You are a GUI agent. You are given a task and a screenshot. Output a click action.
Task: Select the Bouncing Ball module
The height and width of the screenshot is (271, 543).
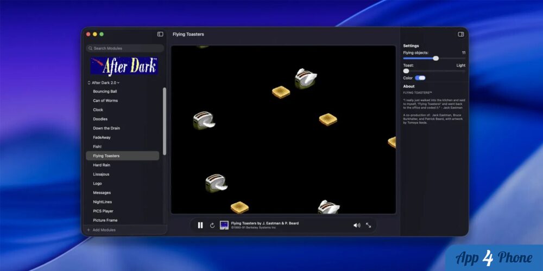click(x=105, y=92)
